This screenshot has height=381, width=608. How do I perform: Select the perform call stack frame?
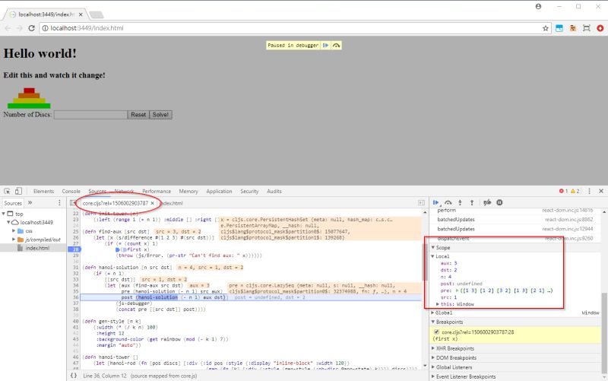[x=515, y=211]
